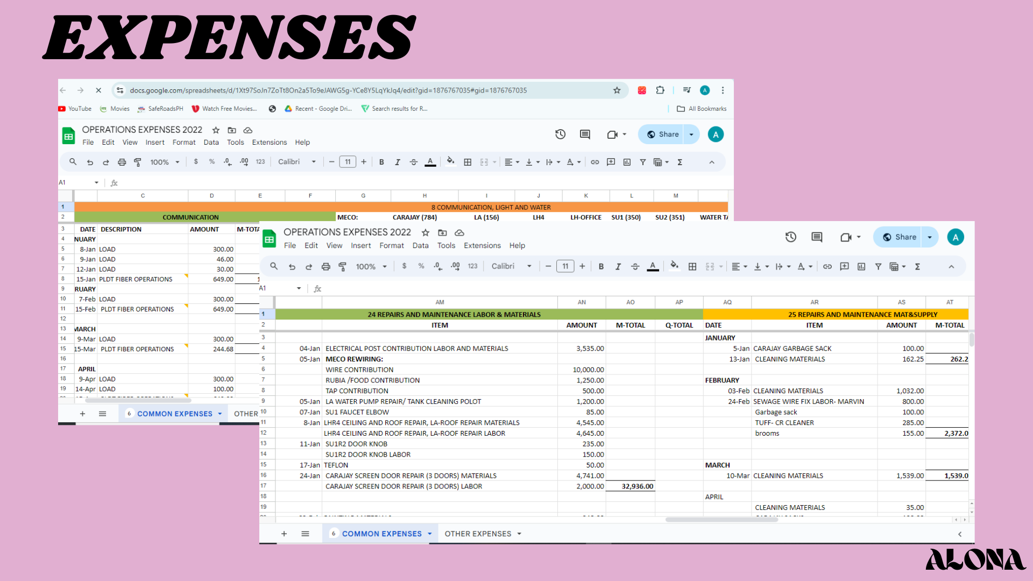
Task: Insert link using front window toolbar icon
Action: pyautogui.click(x=827, y=266)
